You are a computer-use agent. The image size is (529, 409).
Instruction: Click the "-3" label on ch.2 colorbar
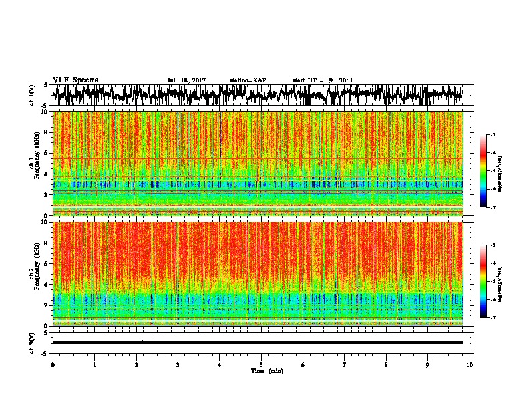point(493,245)
